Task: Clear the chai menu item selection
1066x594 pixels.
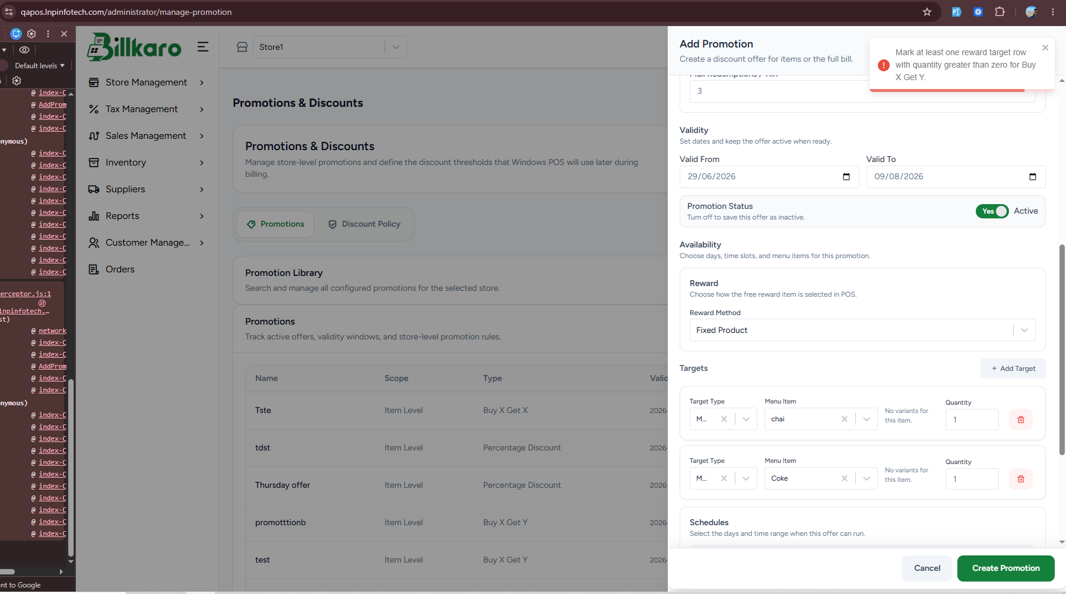Action: (x=845, y=420)
